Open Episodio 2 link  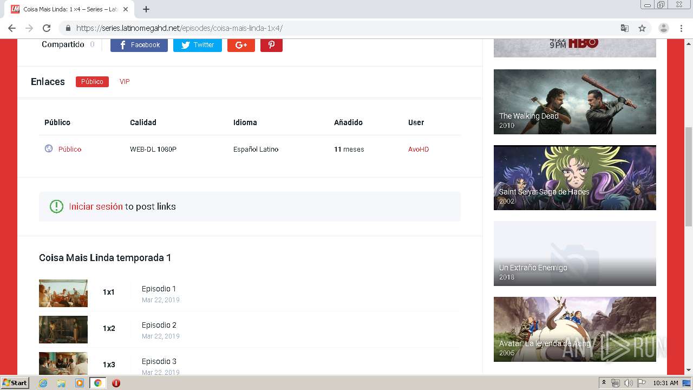[159, 325]
